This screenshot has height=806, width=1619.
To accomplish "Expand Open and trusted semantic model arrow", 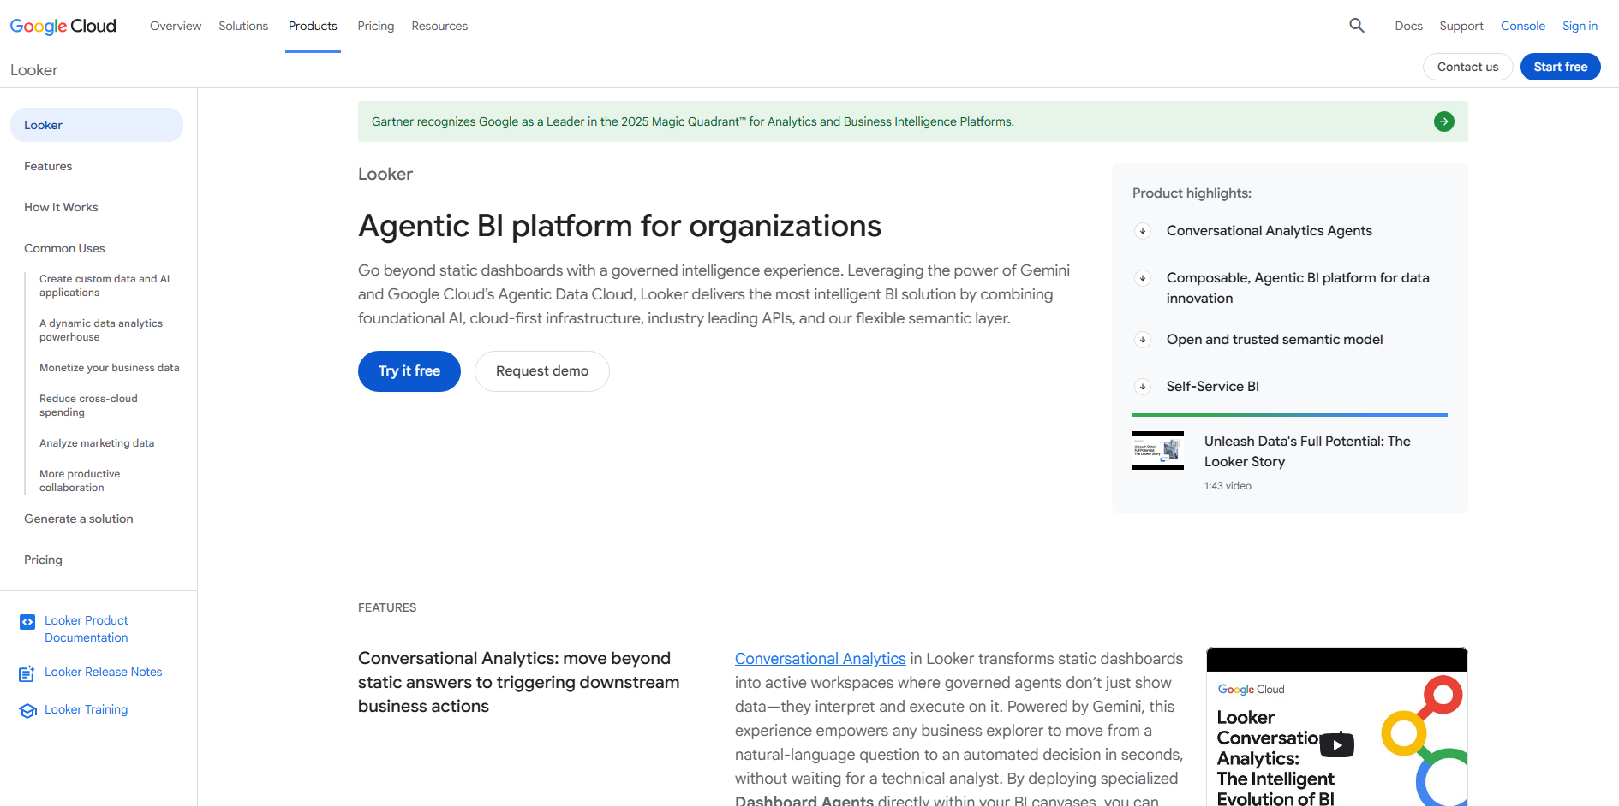I will click(x=1143, y=340).
